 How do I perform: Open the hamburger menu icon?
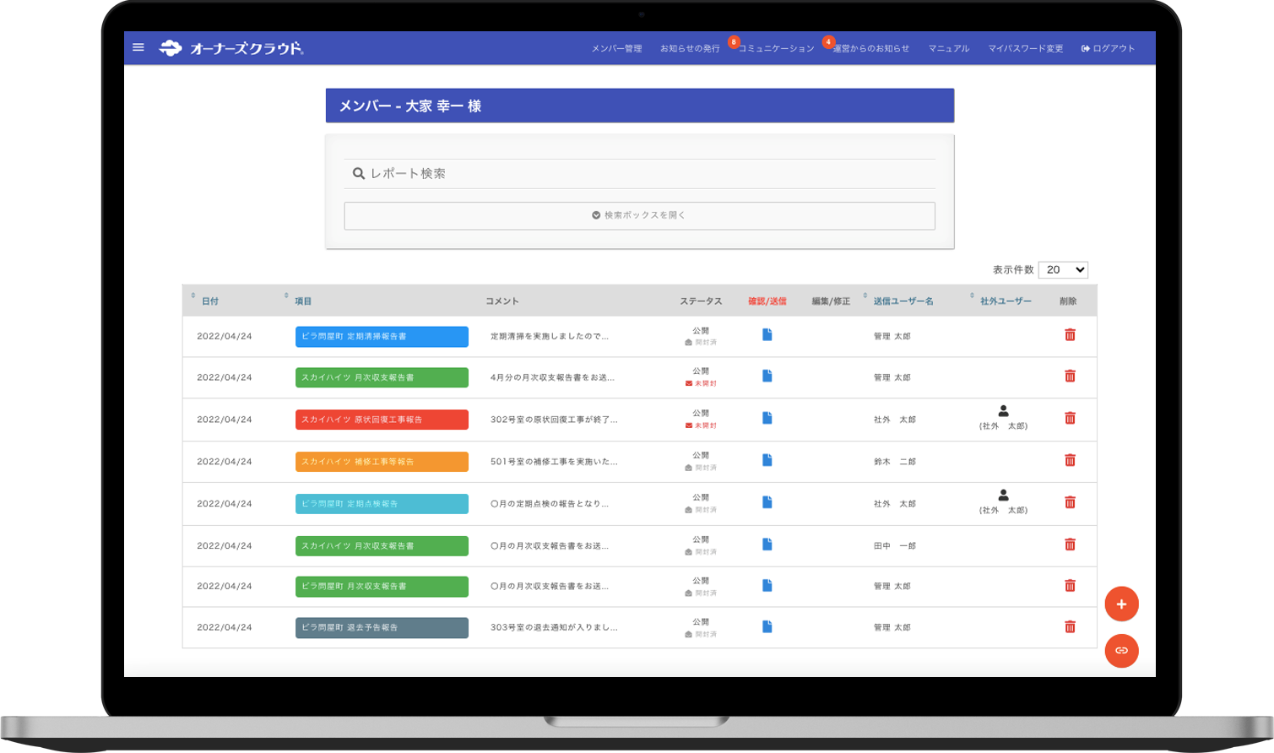click(138, 48)
